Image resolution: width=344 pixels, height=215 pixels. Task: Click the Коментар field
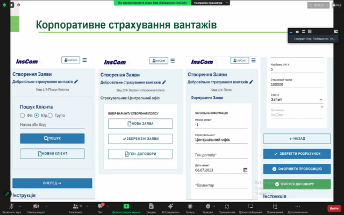coord(221,185)
